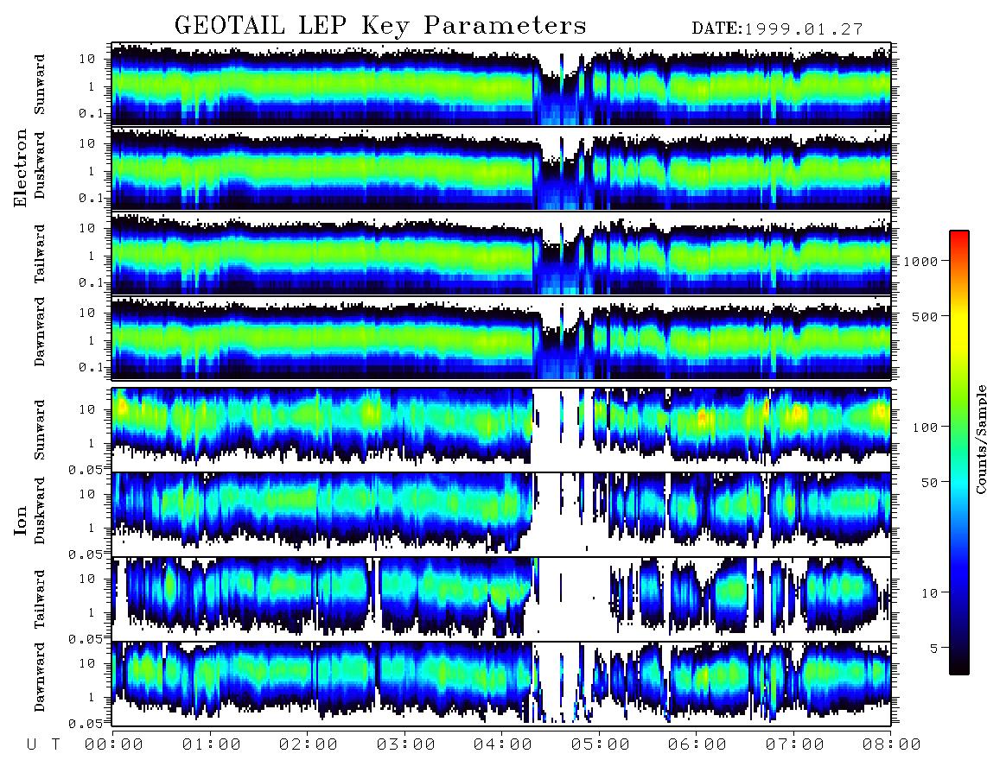Select the Electron Tailward panel label
This screenshot has height=760, width=987.
point(40,254)
